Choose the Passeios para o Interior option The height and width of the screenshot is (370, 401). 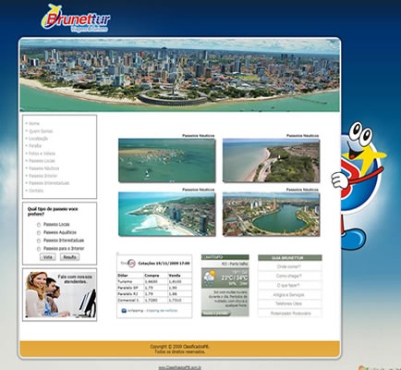39,249
